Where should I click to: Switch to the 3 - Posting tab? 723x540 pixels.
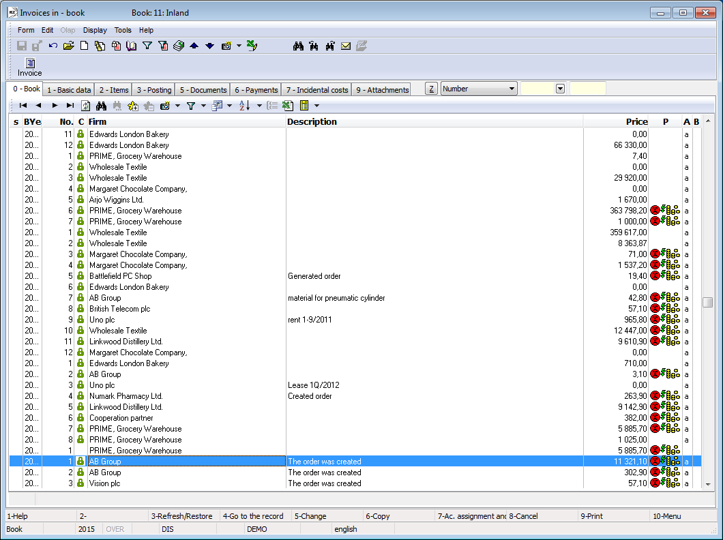(x=154, y=90)
